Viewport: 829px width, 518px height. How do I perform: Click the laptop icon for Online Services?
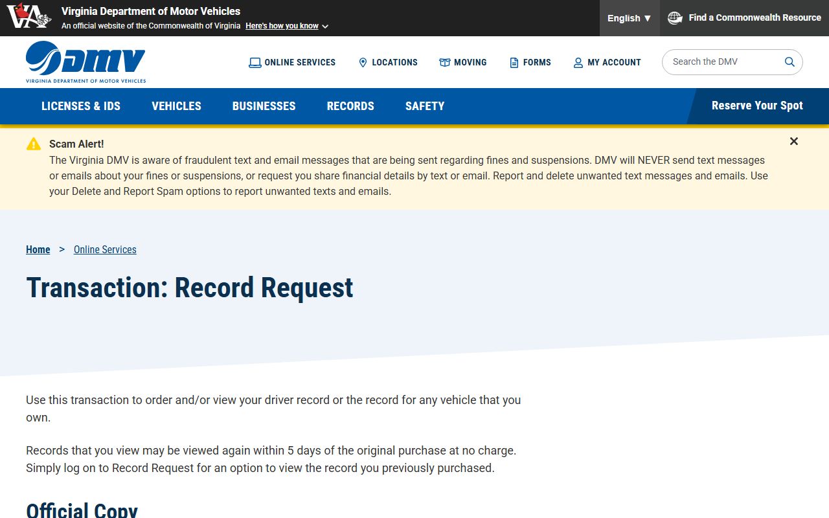pyautogui.click(x=255, y=63)
